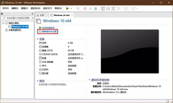Open the console view toolbar icon
Screen dimensions: 173x103
[x=126, y=8]
